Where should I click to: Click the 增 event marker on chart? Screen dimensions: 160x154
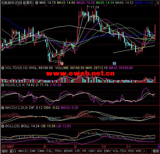62,64
